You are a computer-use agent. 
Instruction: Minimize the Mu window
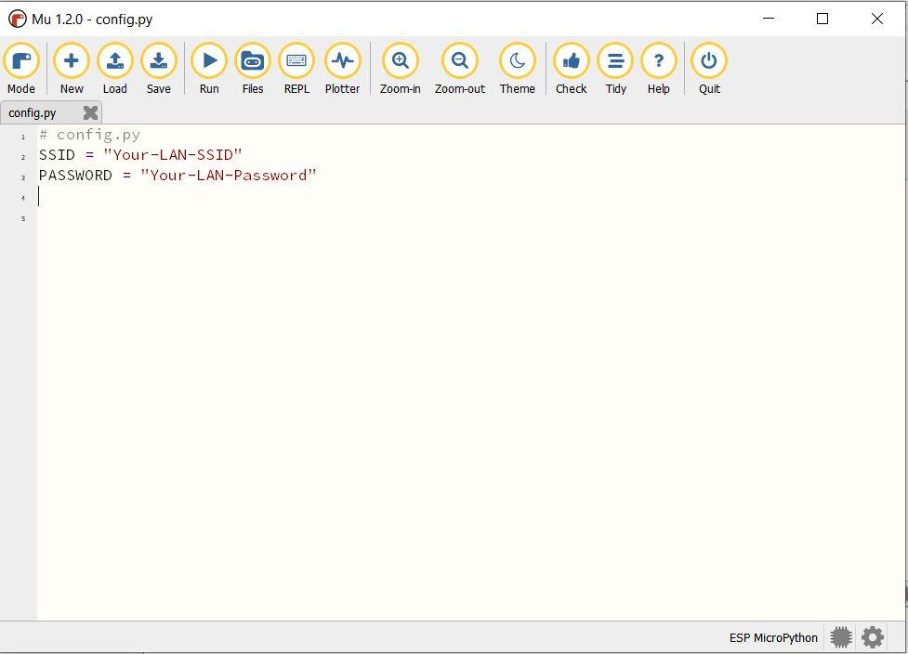coord(769,19)
